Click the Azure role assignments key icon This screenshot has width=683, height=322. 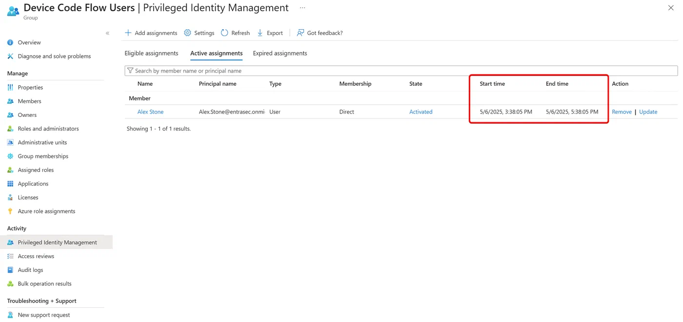[x=10, y=211]
